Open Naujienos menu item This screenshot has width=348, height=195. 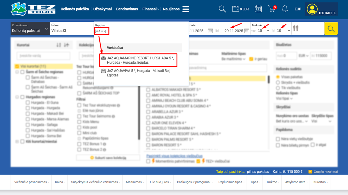171,9
